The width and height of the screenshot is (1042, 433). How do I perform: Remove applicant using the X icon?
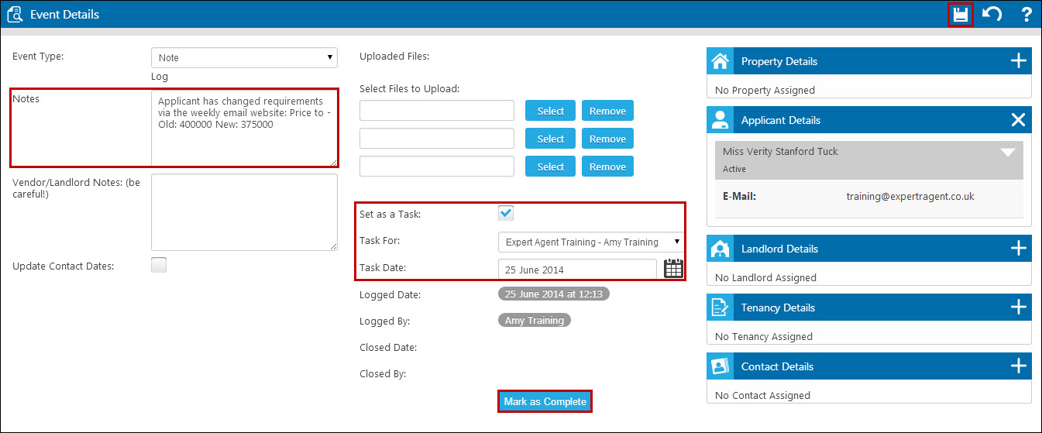1019,120
